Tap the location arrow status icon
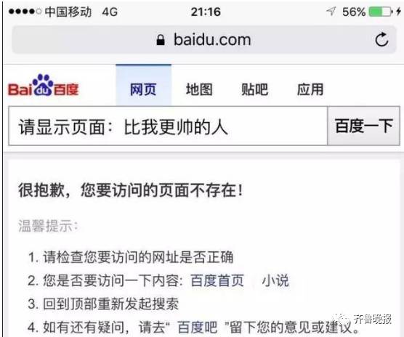 (x=331, y=11)
